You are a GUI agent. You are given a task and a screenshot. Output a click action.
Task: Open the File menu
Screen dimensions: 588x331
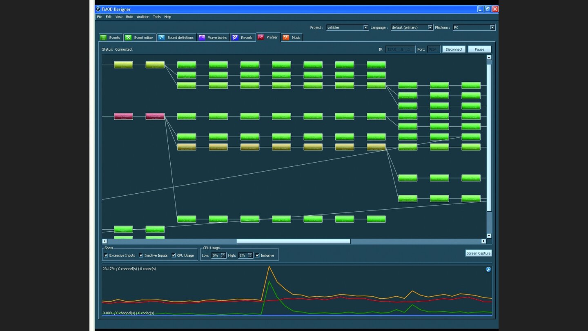[100, 17]
